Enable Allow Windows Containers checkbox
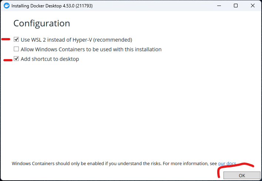The width and height of the screenshot is (262, 181). pos(16,49)
